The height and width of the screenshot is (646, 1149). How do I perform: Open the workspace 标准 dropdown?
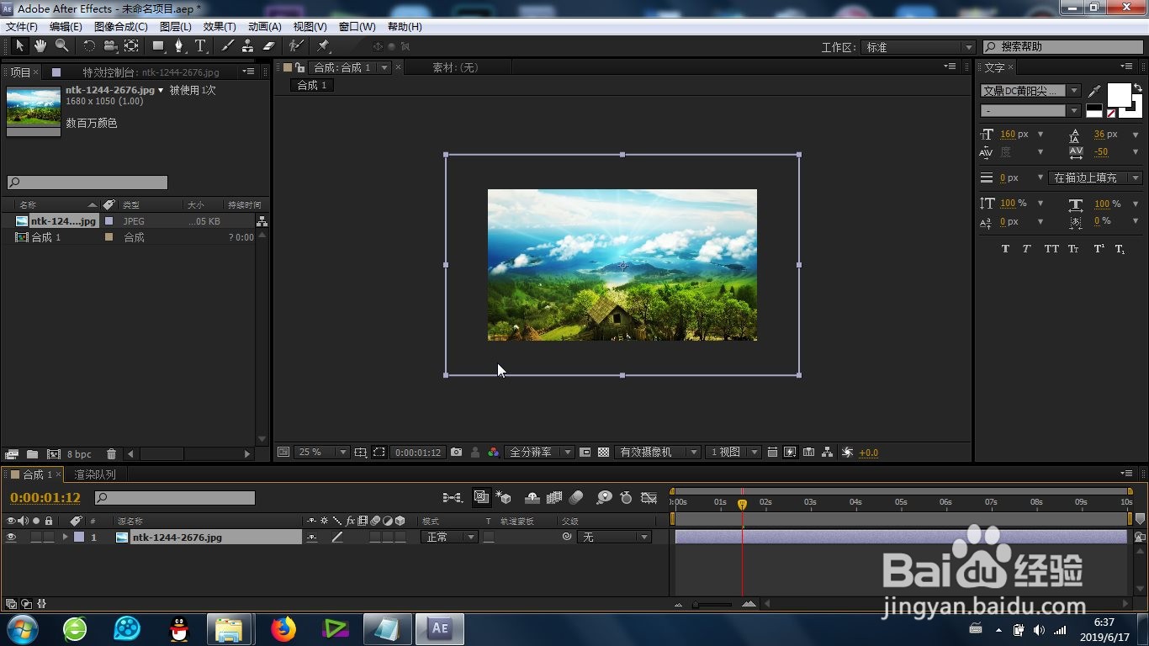[918, 47]
